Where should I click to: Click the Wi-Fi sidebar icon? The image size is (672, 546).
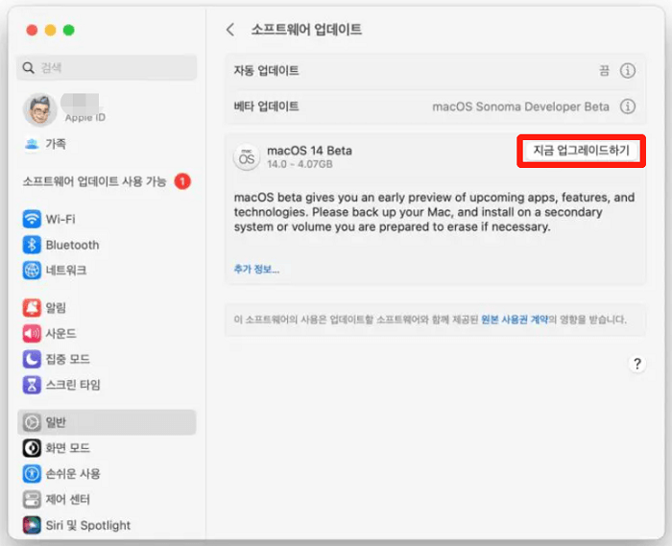tap(32, 219)
